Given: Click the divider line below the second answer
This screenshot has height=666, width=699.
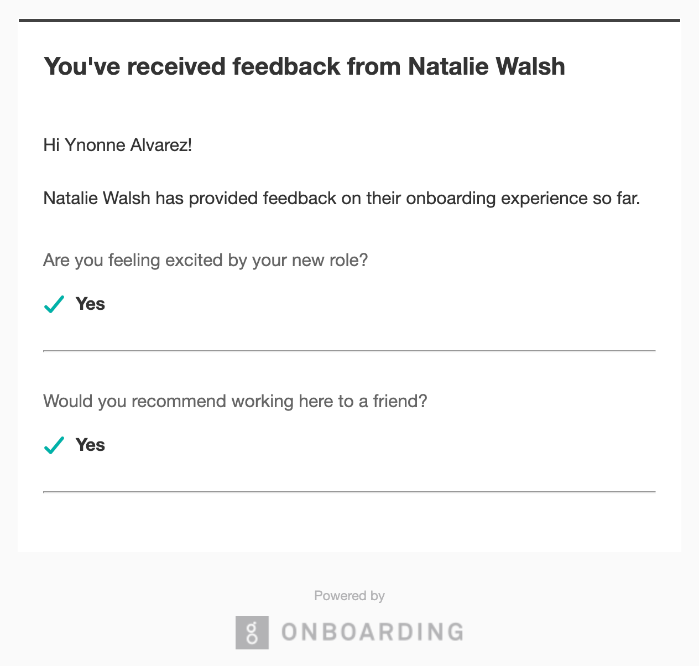Looking at the screenshot, I should 349,492.
